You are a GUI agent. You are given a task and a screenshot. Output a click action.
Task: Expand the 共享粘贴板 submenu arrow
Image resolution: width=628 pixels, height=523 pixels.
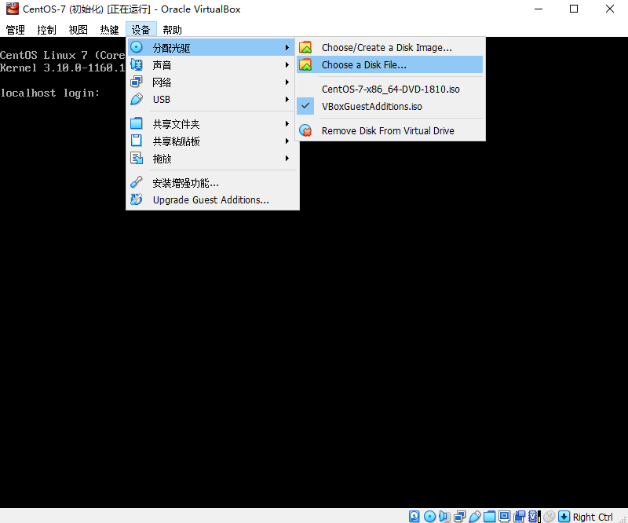pos(287,141)
